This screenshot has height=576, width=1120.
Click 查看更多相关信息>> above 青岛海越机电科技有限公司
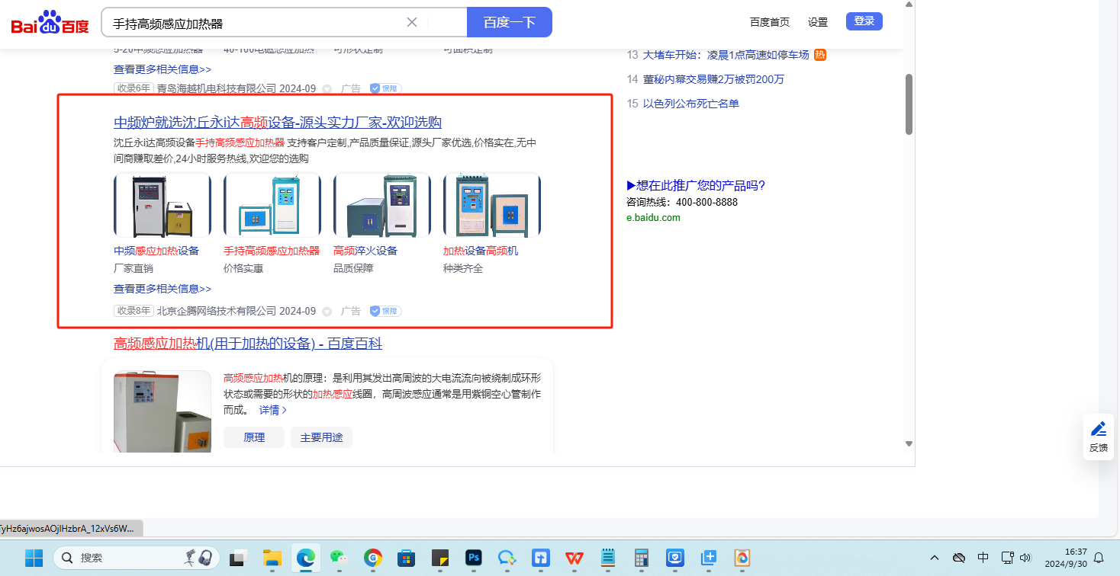tap(163, 69)
